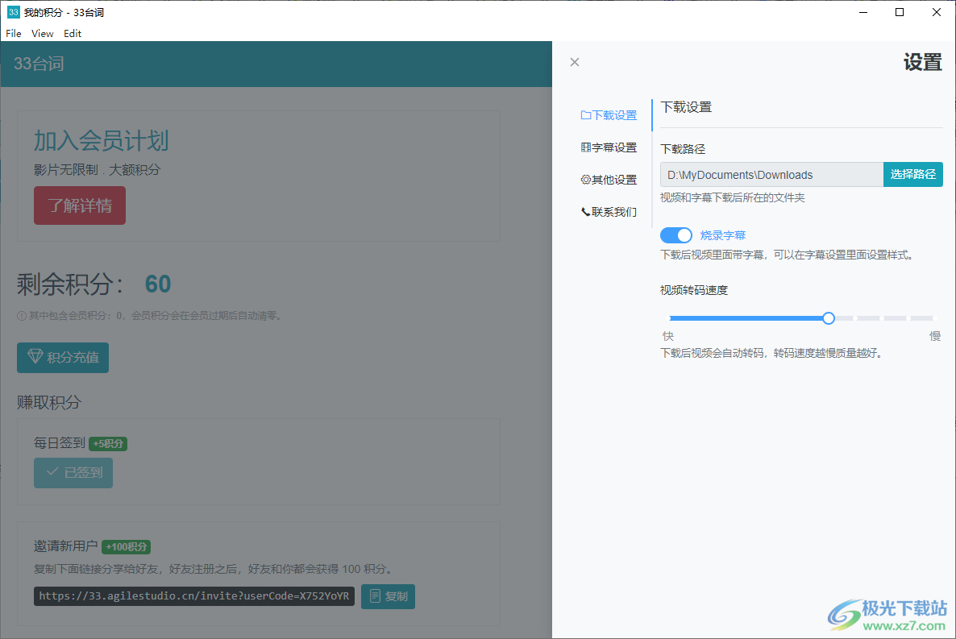Image resolution: width=956 pixels, height=639 pixels.
Task: Click the folder icon beside 下载设置
Action: coord(585,115)
